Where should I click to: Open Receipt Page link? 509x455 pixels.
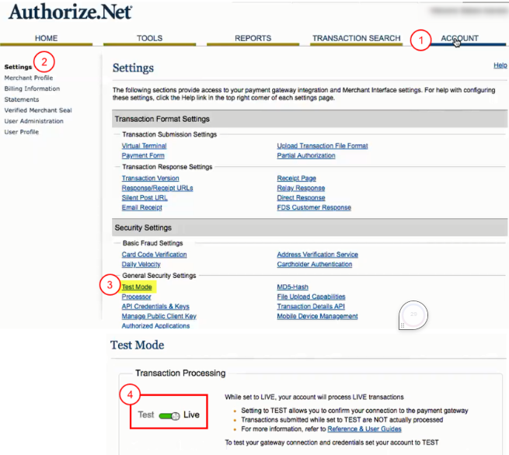[296, 179]
